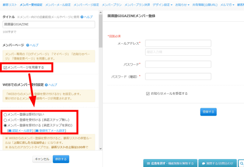
Task: Click the search magnifier icon button
Action: point(241,164)
